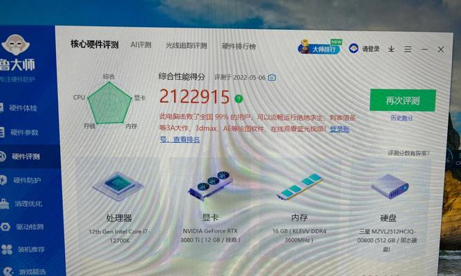Click the 评测于 2022-05-06 date text
Image resolution: width=461 pixels, height=276 pixels.
(x=240, y=77)
